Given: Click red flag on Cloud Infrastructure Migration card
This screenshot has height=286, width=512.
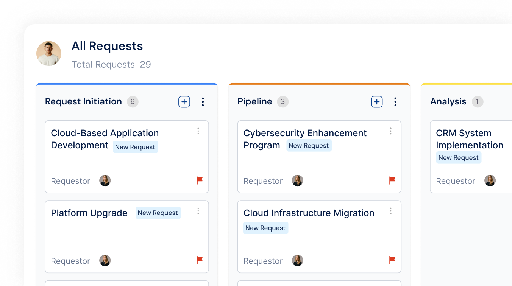Looking at the screenshot, I should (392, 260).
